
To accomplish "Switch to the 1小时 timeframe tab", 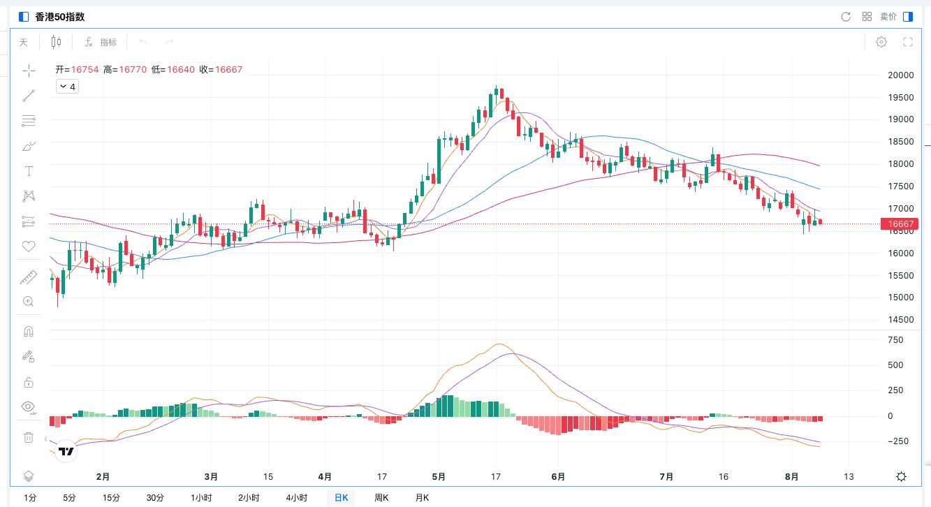I will (x=202, y=497).
